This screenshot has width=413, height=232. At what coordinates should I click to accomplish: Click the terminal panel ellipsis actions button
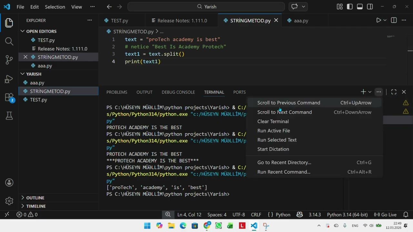click(378, 92)
